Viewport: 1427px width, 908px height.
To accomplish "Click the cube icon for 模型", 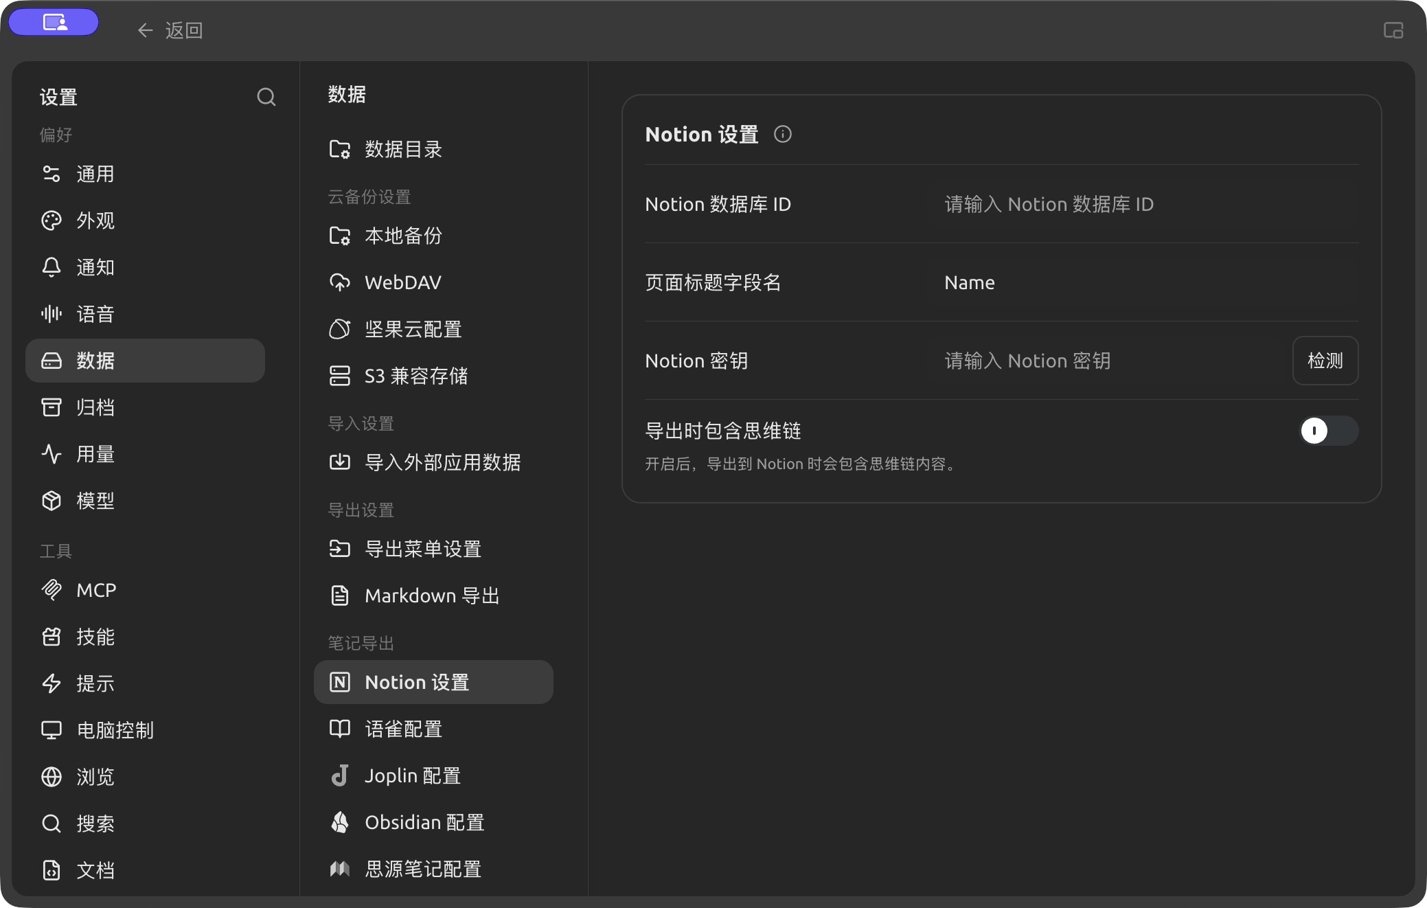I will pyautogui.click(x=52, y=501).
